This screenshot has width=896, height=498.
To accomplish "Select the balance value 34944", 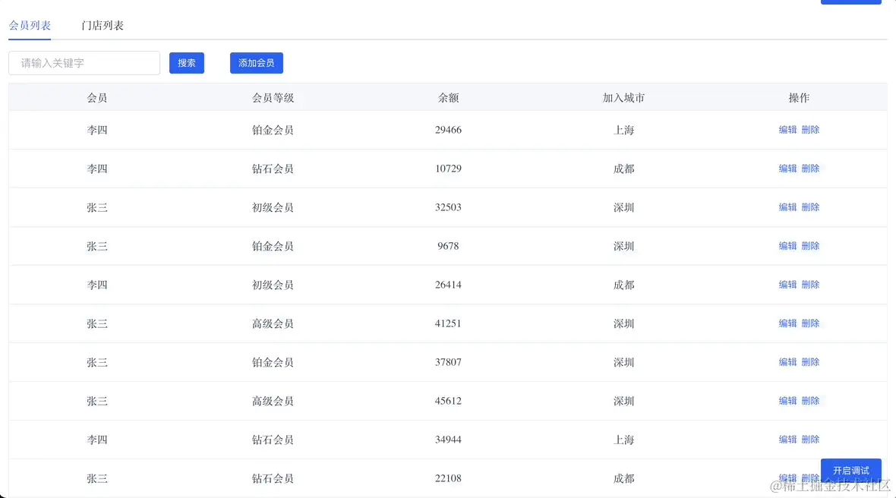I will [x=448, y=440].
